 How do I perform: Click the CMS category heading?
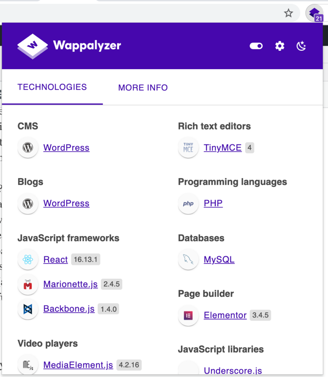point(28,126)
